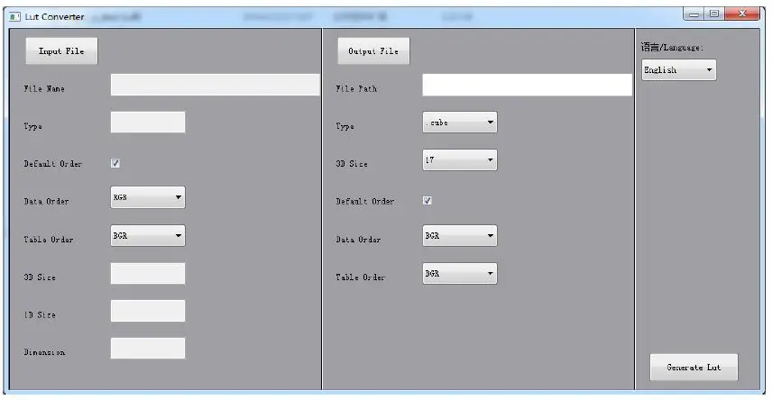The height and width of the screenshot is (400, 772).
Task: Focus the output File Path field
Action: click(527, 85)
